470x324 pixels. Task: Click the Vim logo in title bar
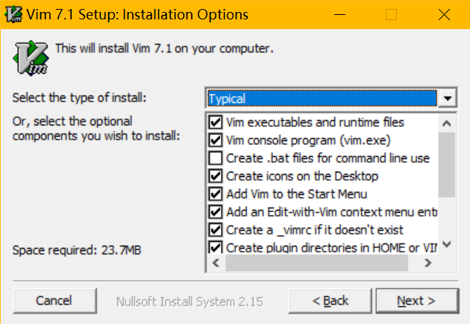click(x=13, y=14)
